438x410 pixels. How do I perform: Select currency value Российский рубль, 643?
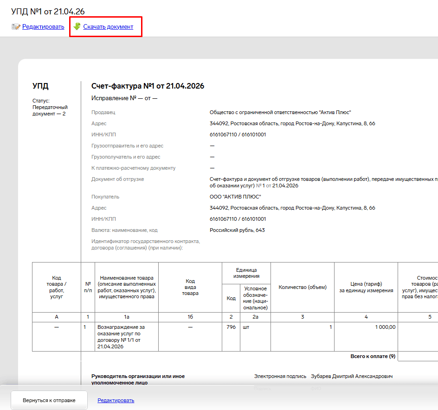(x=237, y=230)
